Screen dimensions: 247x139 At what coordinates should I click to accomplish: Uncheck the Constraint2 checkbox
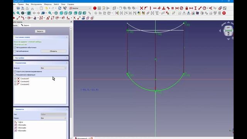[x=15, y=81]
